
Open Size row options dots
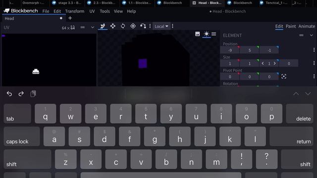point(314,63)
